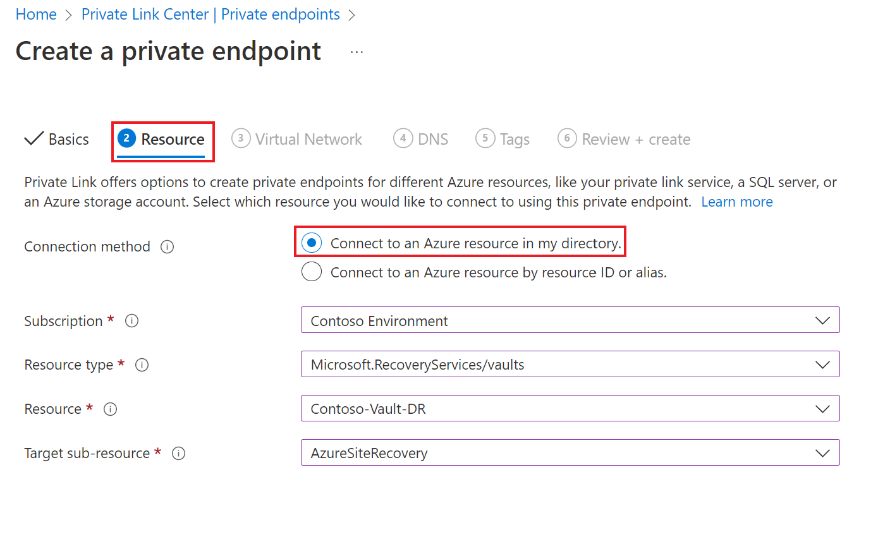Click the Resource type info icon
This screenshot has width=890, height=556.
142,365
